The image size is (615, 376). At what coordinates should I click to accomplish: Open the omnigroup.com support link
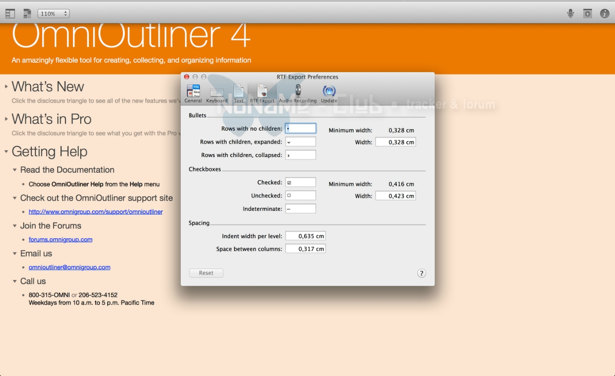pos(96,212)
